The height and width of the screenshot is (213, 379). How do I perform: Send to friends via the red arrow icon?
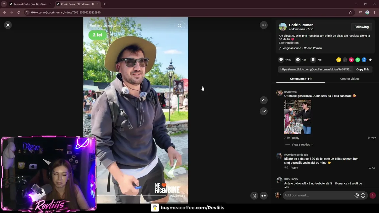(x=351, y=60)
